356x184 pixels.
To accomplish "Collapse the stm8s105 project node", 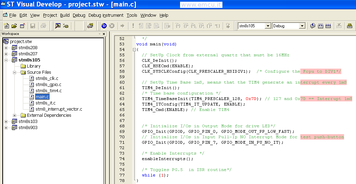I will click(x=6, y=60).
